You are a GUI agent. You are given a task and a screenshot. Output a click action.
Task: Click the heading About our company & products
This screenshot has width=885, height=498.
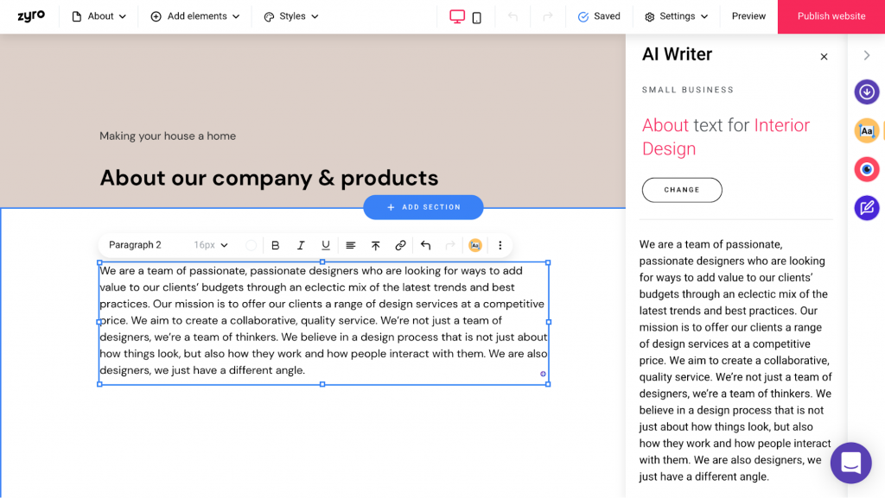point(269,178)
